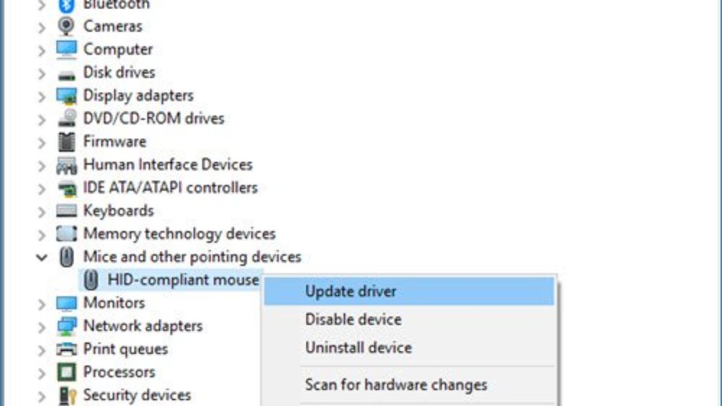Expand the Memory technology devices node
722x406 pixels.
click(x=42, y=234)
